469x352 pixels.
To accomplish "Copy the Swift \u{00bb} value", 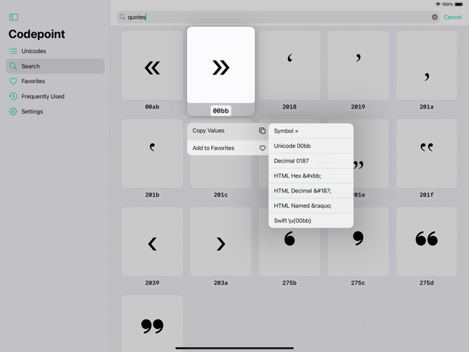I will point(311,221).
